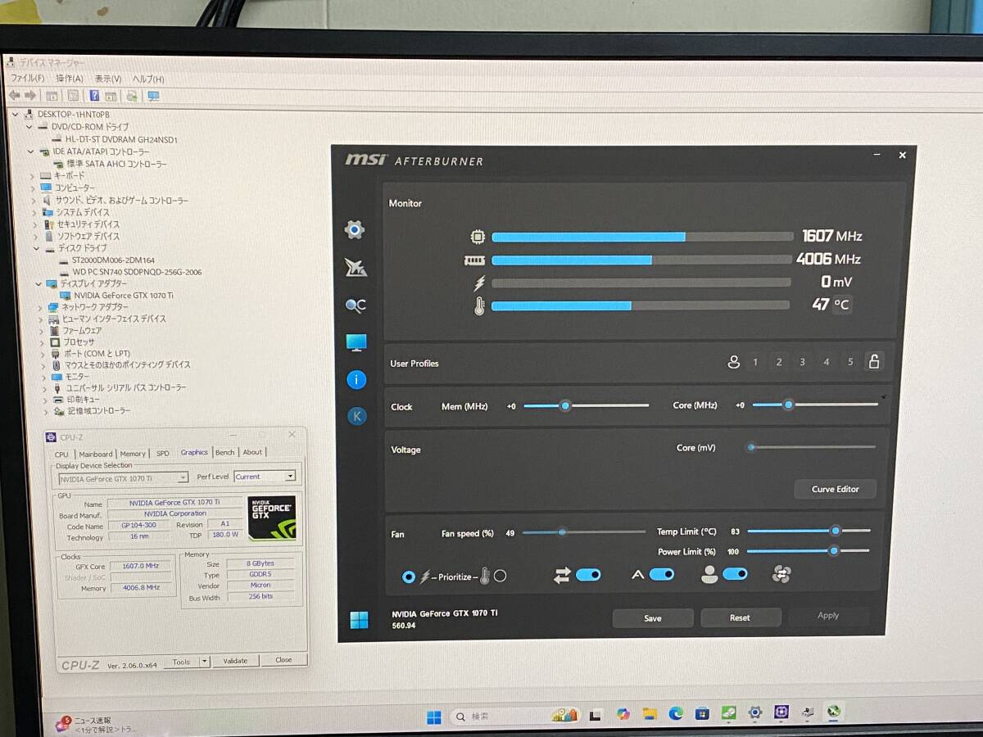Click the Mem (MHz) clock slider handle
The width and height of the screenshot is (983, 737).
coord(564,405)
